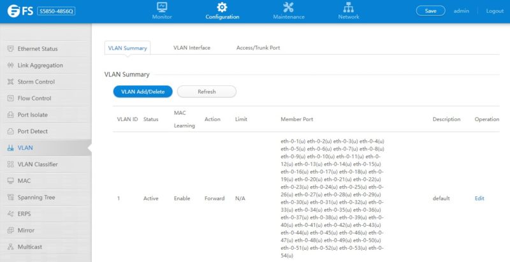Viewport: 510px width, 262px height.
Task: Click VLAN Add/Delete button
Action: point(143,92)
